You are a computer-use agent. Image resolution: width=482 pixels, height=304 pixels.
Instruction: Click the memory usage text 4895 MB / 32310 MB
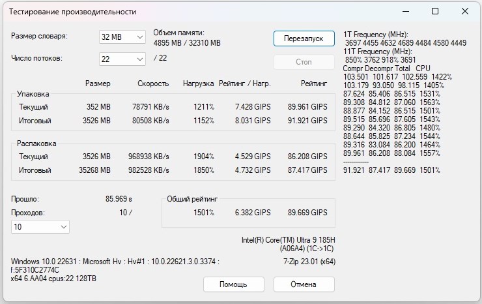click(x=187, y=43)
